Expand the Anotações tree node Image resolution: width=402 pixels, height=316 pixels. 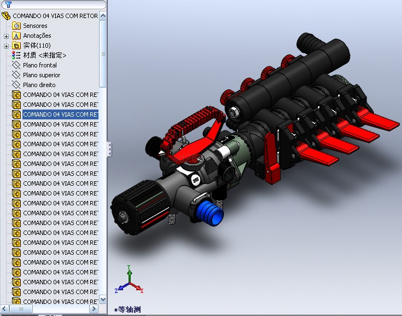point(7,36)
